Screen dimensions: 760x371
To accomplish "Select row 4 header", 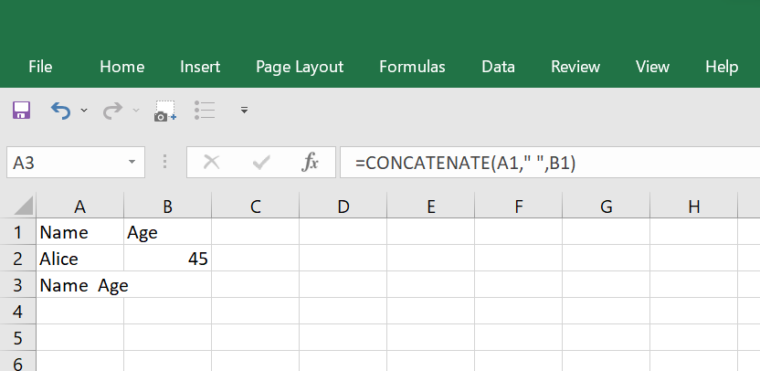I will [x=18, y=312].
